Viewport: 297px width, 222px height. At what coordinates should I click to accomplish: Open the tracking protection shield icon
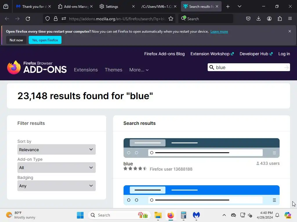pos(48,19)
